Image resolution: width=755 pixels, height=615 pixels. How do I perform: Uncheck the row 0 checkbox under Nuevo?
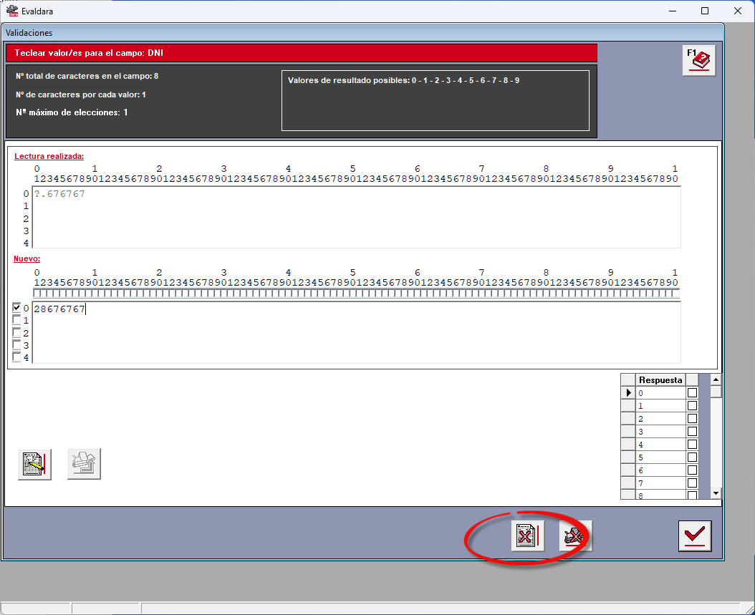(16, 307)
